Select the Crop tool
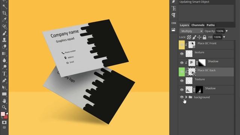This screenshot has width=240, height=135. coord(4,13)
